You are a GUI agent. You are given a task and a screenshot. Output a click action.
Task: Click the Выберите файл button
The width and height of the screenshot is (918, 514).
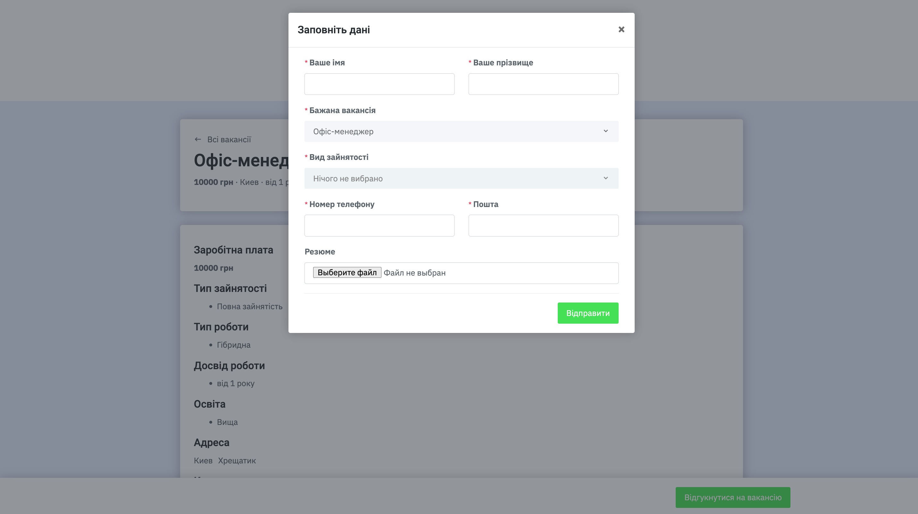(347, 272)
